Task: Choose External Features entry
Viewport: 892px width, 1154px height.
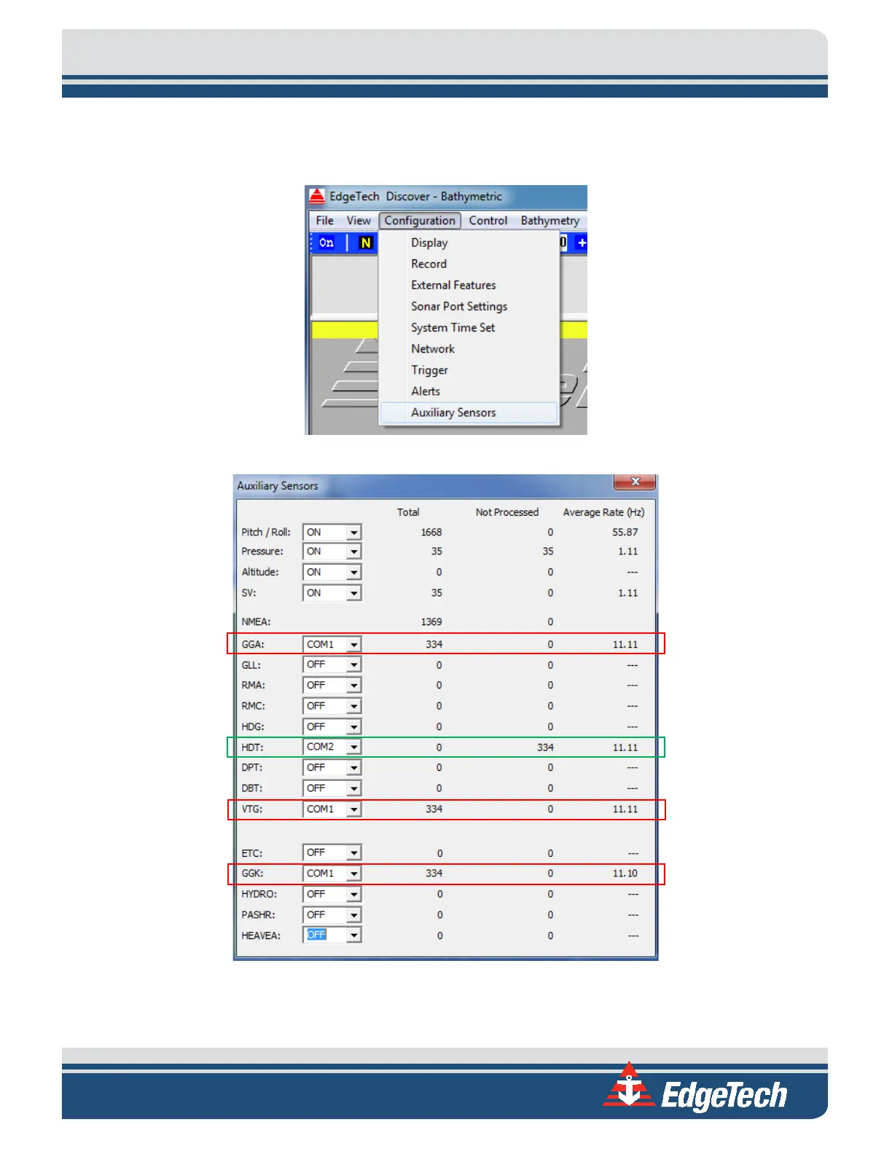Action: 453,285
